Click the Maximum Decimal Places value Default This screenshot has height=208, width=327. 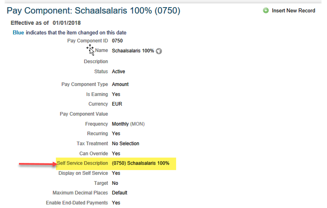point(120,193)
